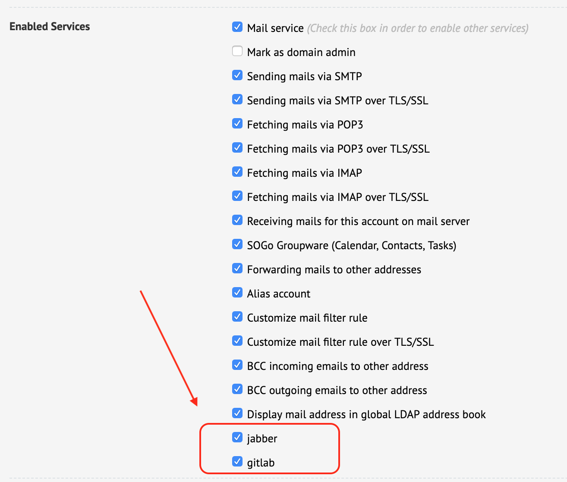
Task: Disable SOGo Groupware service
Action: tap(237, 244)
